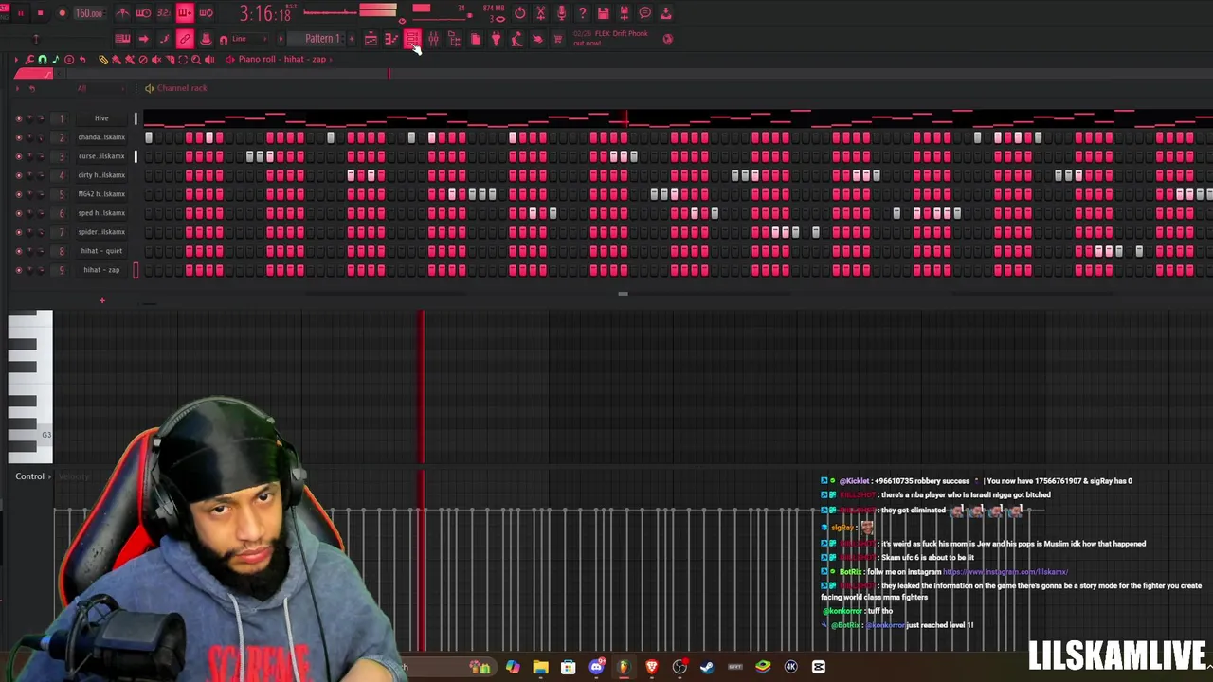Toggle loop recording button
1213x682 pixels.
(x=206, y=13)
